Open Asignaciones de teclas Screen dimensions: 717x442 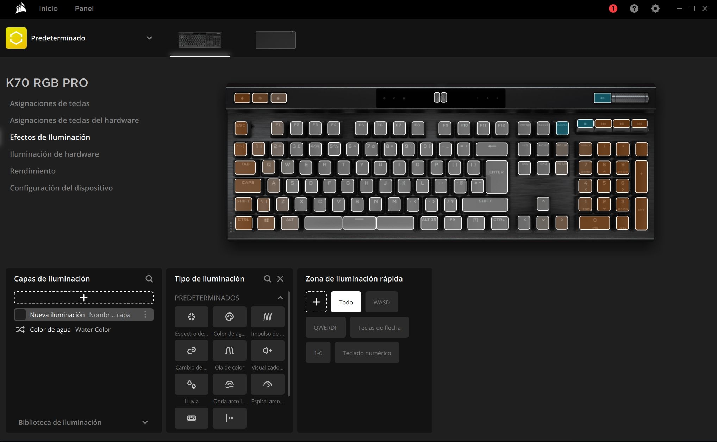50,103
